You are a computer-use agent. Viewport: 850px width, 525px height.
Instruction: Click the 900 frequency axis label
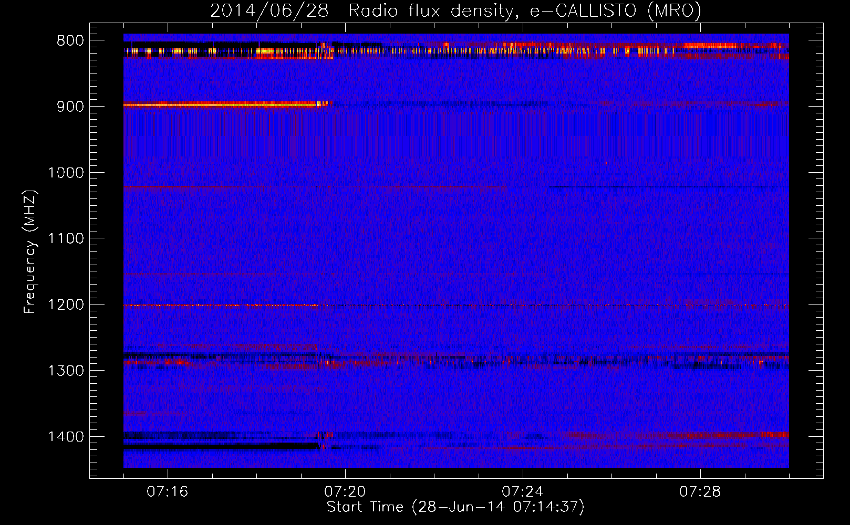click(70, 107)
